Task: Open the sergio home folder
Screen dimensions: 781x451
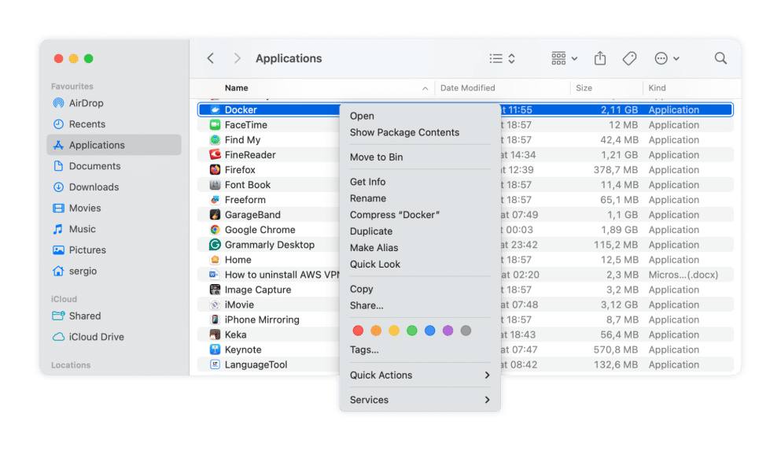Action: tap(113, 271)
